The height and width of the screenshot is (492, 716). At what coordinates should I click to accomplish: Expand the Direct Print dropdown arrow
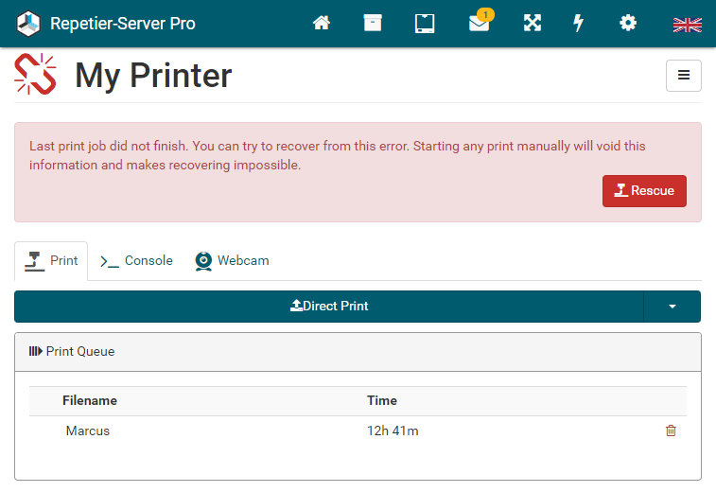pos(672,307)
